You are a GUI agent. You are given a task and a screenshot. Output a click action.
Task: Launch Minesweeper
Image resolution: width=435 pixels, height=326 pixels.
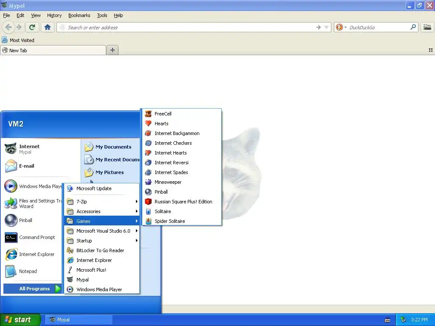[182, 182]
